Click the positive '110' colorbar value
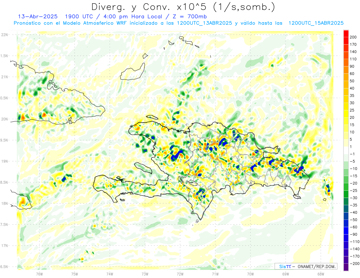 353,59
